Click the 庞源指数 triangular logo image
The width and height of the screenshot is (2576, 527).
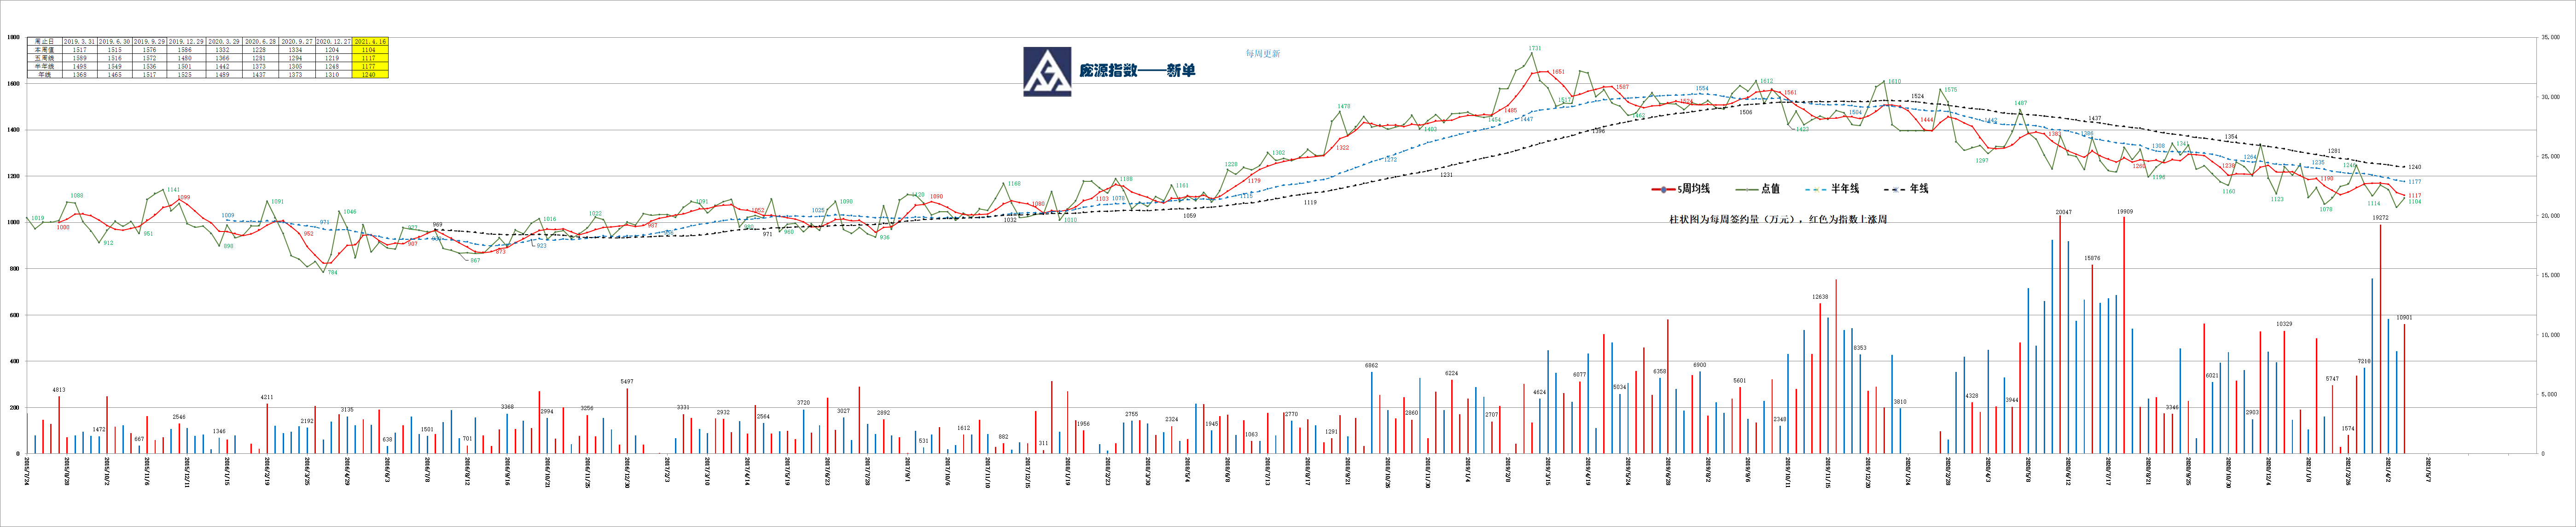coord(1048,72)
